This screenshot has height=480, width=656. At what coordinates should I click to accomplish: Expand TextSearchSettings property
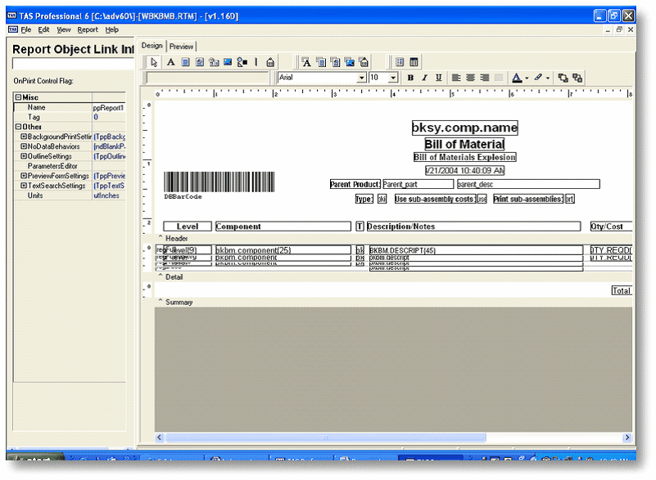pyautogui.click(x=24, y=186)
